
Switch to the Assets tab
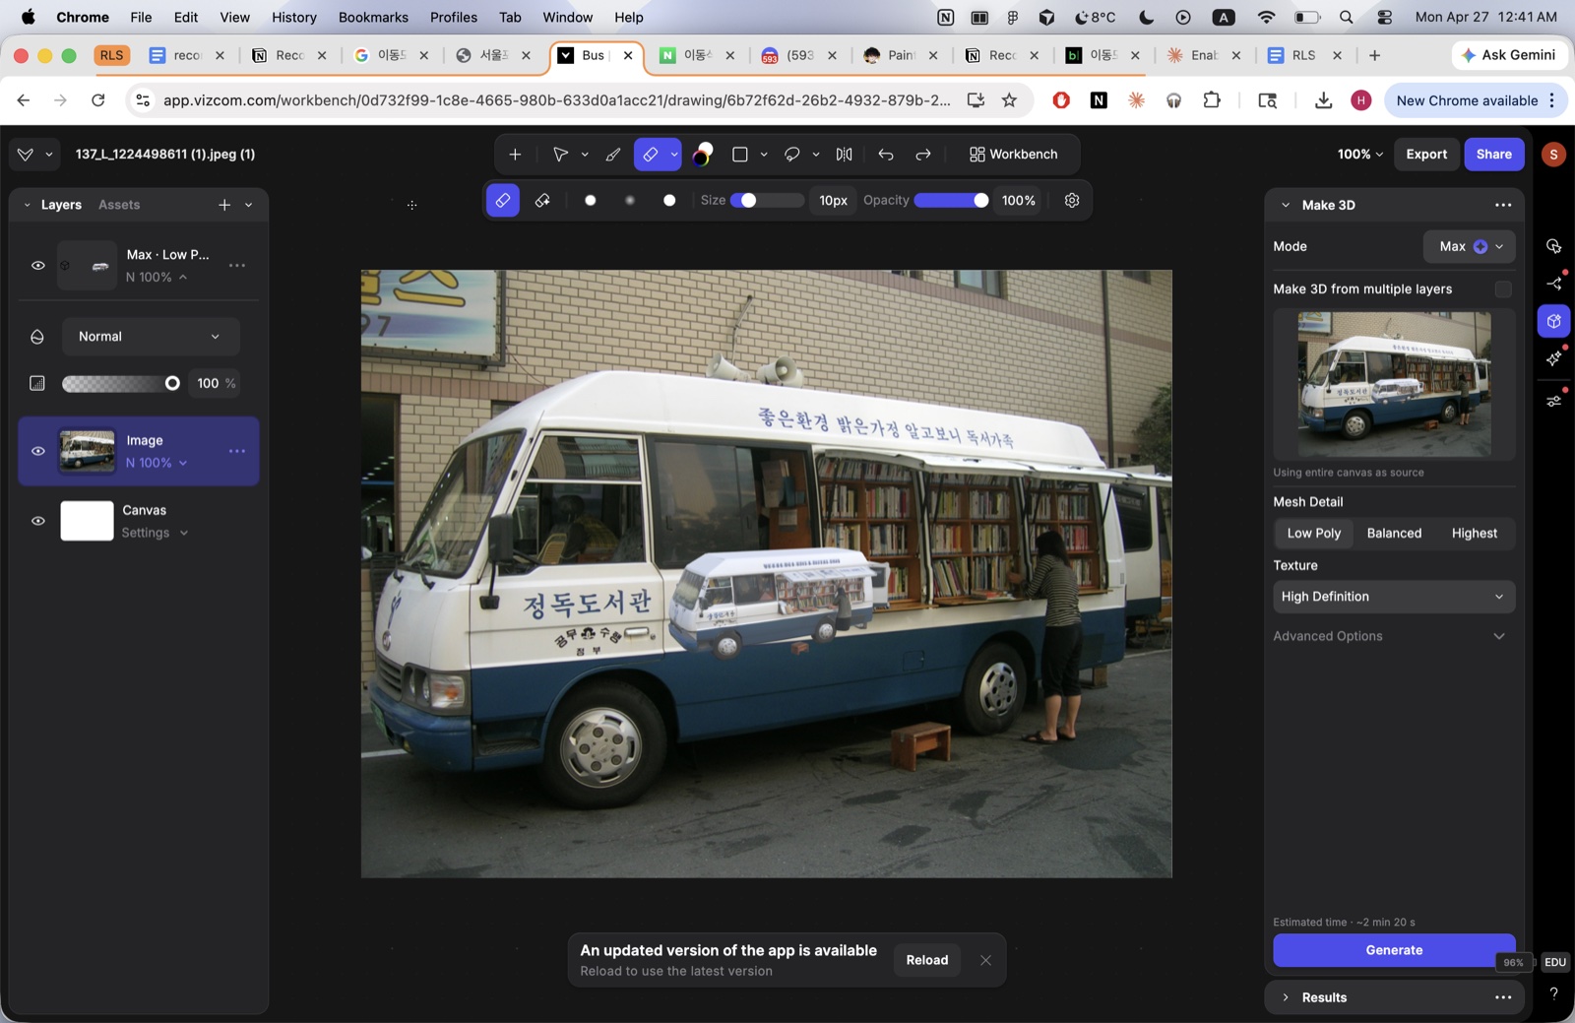point(118,204)
